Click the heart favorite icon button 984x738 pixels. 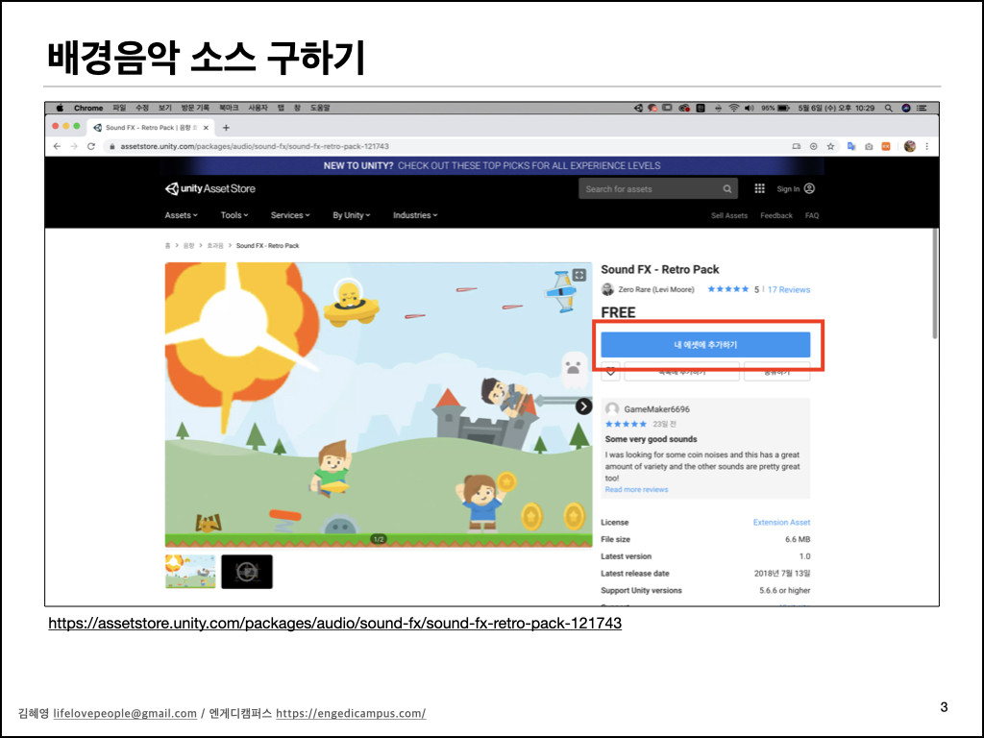[610, 372]
